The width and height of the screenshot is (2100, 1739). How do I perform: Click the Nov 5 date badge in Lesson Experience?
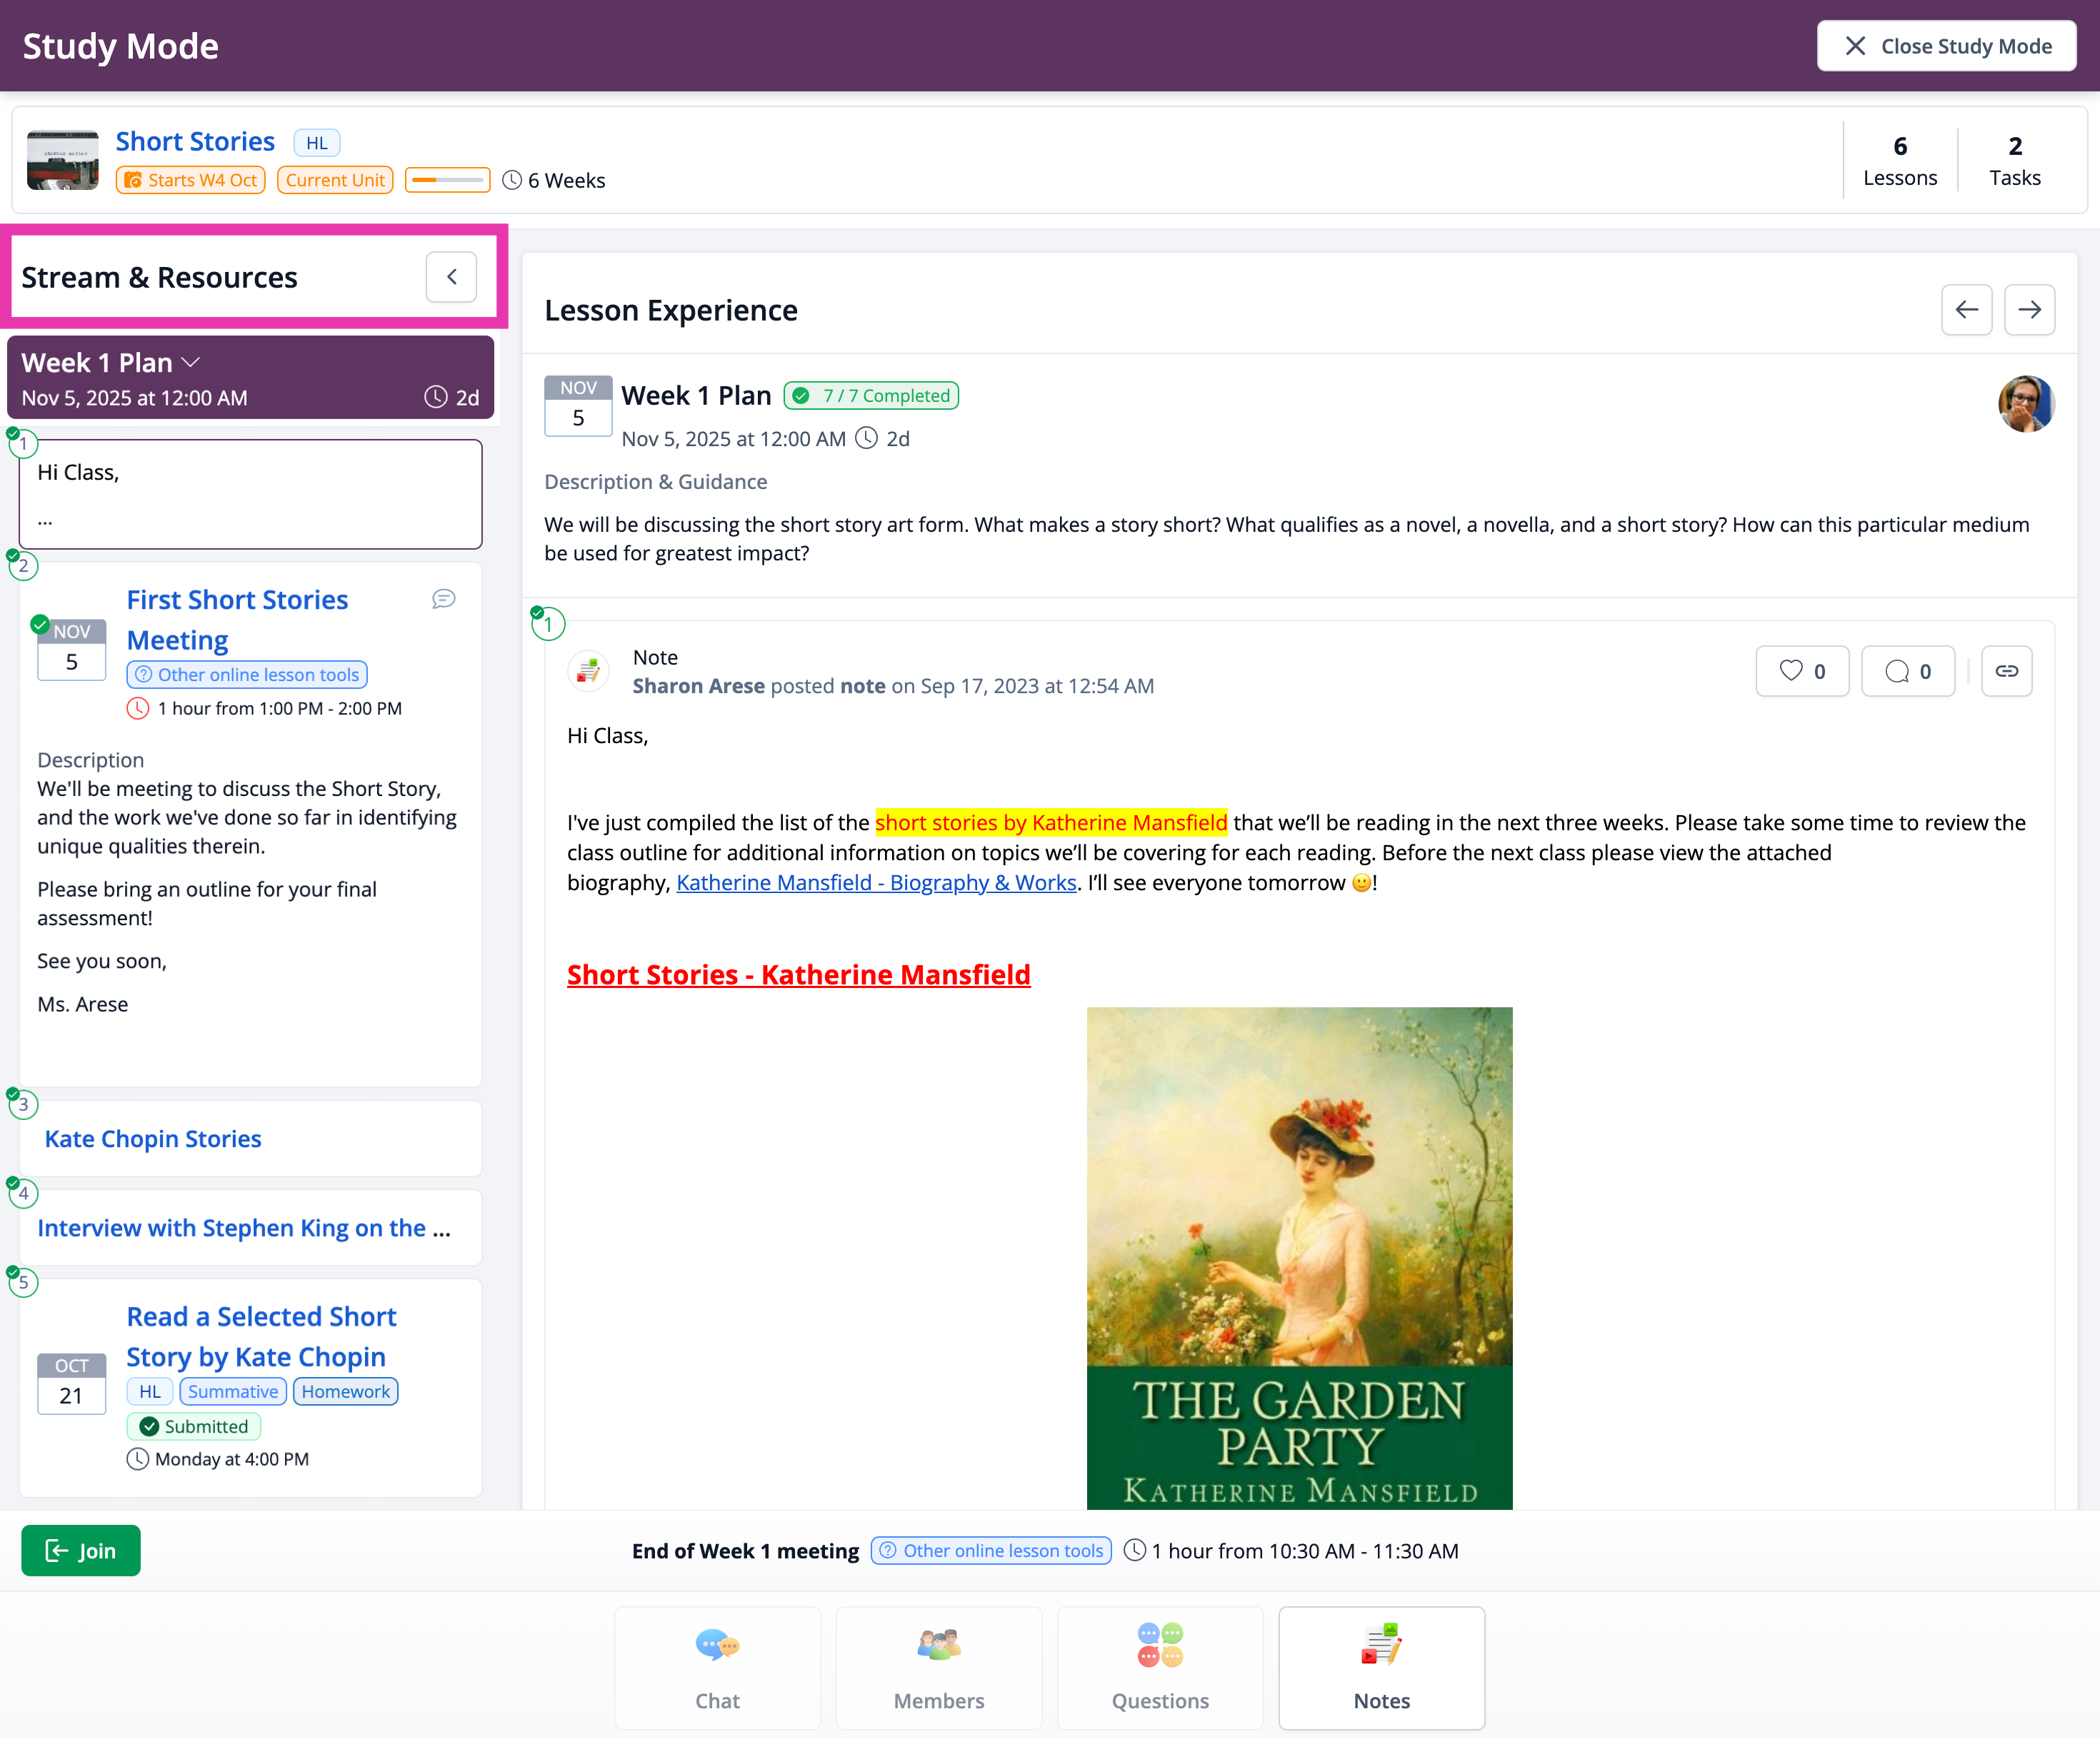(578, 405)
